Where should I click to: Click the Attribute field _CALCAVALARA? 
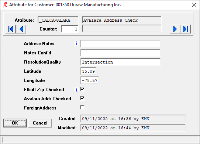coord(58,20)
